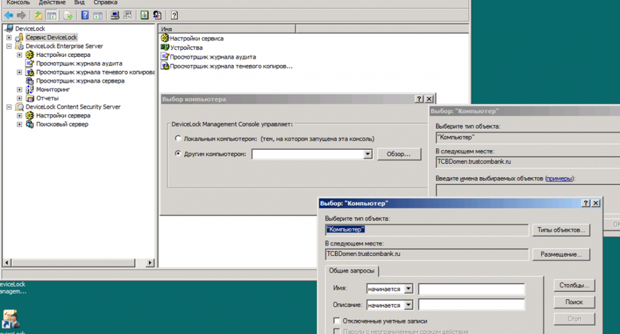Screen dimensions: 620x334
Task: Collapse the DeviceLock Content Security Server node
Action: click(x=9, y=107)
